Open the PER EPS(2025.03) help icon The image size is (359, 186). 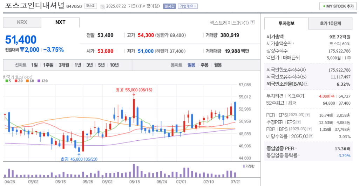308,115
